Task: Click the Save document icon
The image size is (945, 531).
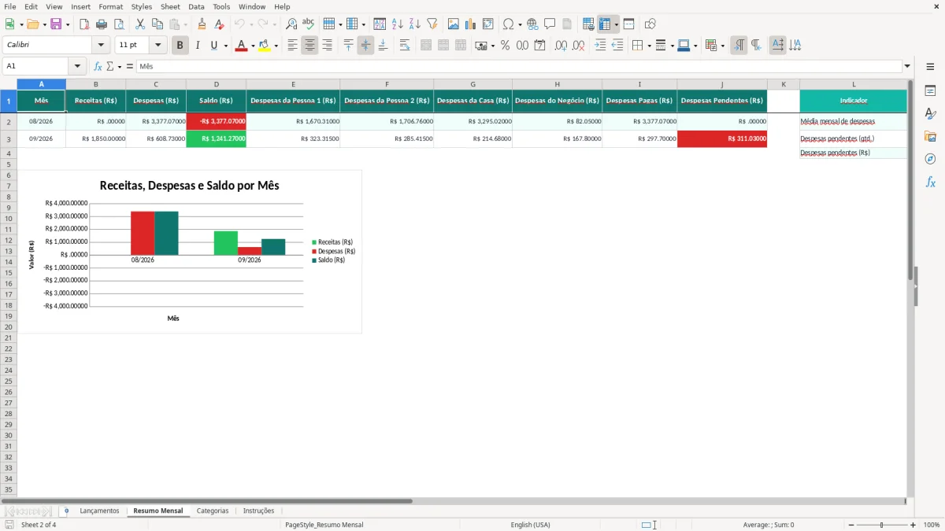Action: [x=56, y=24]
